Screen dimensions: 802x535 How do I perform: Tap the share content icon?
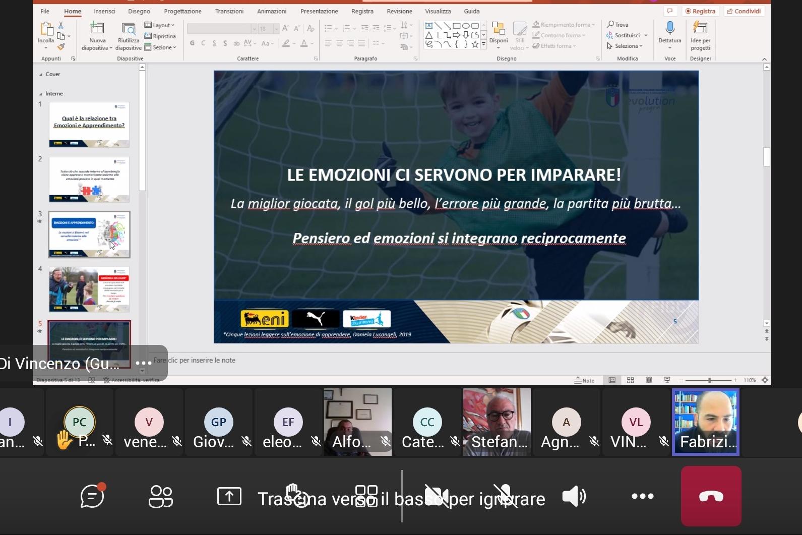[x=229, y=497]
